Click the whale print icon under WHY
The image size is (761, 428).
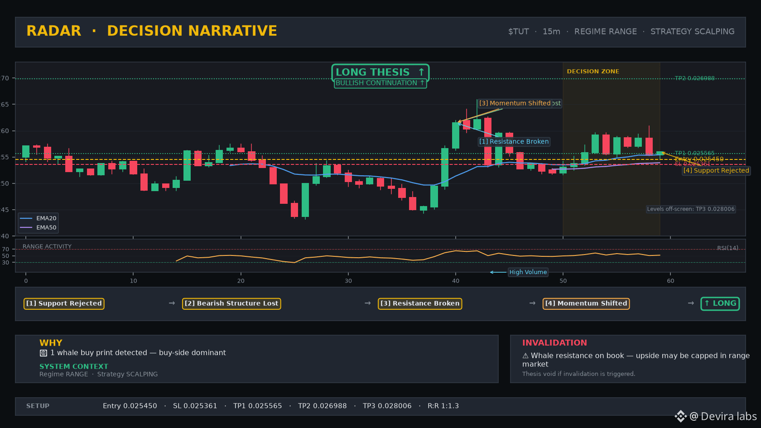43,353
